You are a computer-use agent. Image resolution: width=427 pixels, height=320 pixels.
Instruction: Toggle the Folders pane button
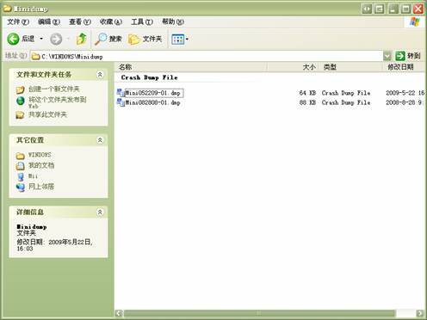click(145, 39)
